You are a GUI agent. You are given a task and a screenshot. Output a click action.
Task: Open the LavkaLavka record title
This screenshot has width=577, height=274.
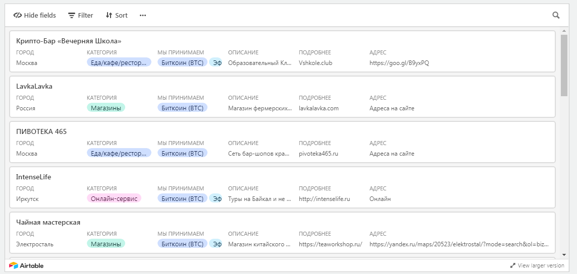click(x=34, y=86)
